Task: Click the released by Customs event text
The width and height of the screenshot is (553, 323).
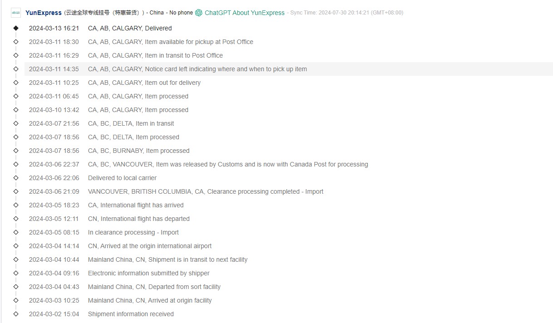Action: click(x=228, y=164)
